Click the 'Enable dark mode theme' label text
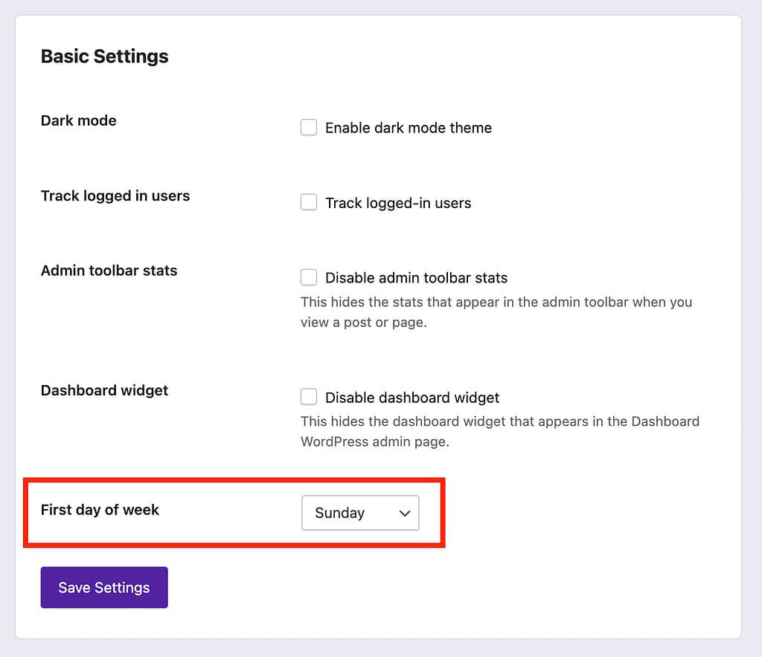Viewport: 762px width, 657px height. pyautogui.click(x=409, y=128)
